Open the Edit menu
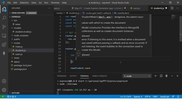Viewport: 182px width, 102px height. click(x=15, y=3)
